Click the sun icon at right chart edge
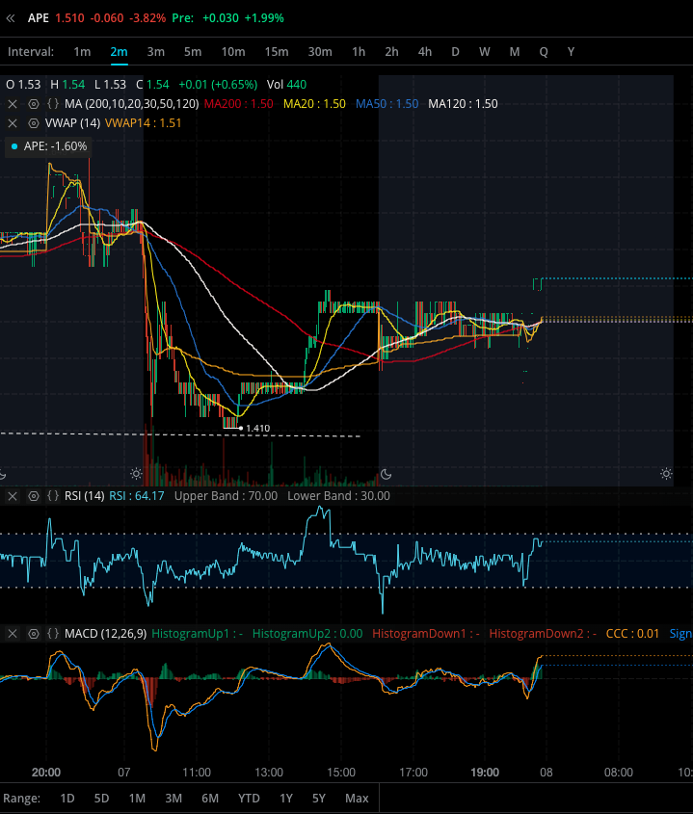The image size is (693, 814). (667, 473)
